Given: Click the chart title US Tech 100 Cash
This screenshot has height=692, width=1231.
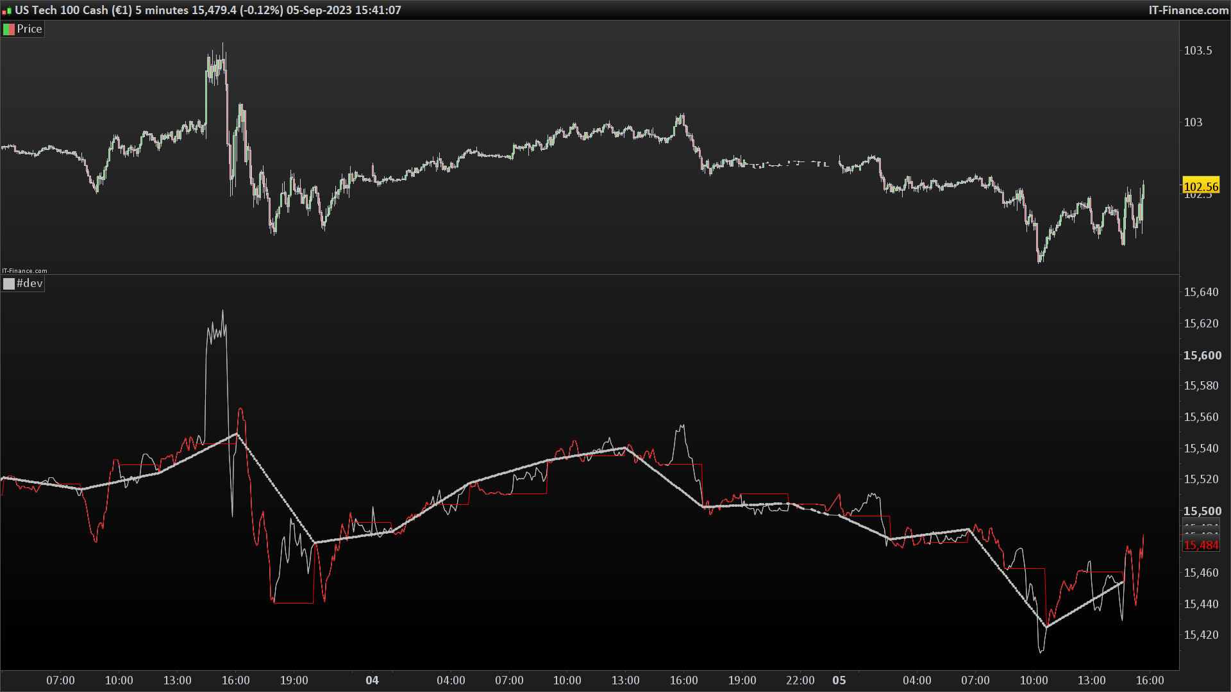Looking at the screenshot, I should (61, 10).
